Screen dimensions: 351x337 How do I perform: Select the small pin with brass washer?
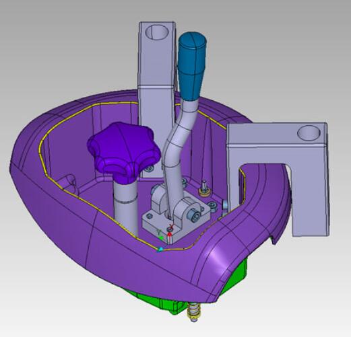tap(204, 188)
